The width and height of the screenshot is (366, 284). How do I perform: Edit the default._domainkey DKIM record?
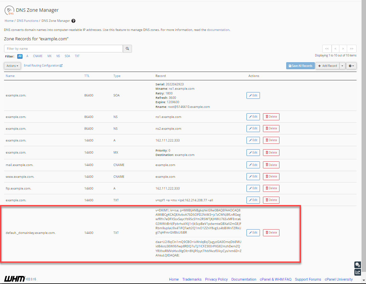pyautogui.click(x=253, y=232)
